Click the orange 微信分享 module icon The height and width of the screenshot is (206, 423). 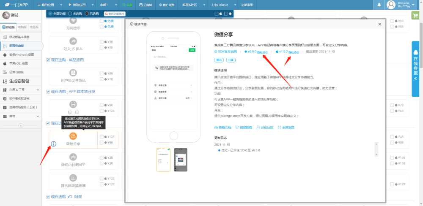73,136
